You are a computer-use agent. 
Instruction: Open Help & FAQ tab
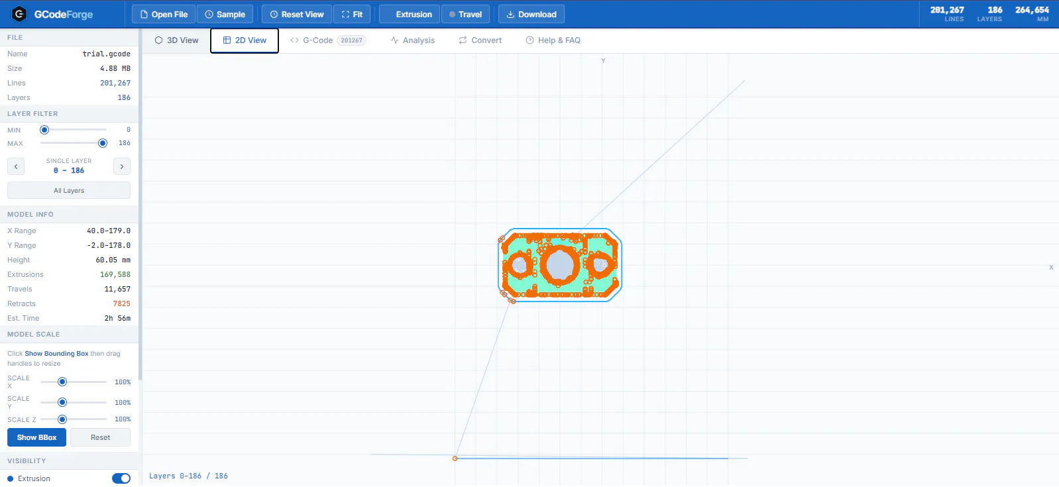[x=553, y=40]
